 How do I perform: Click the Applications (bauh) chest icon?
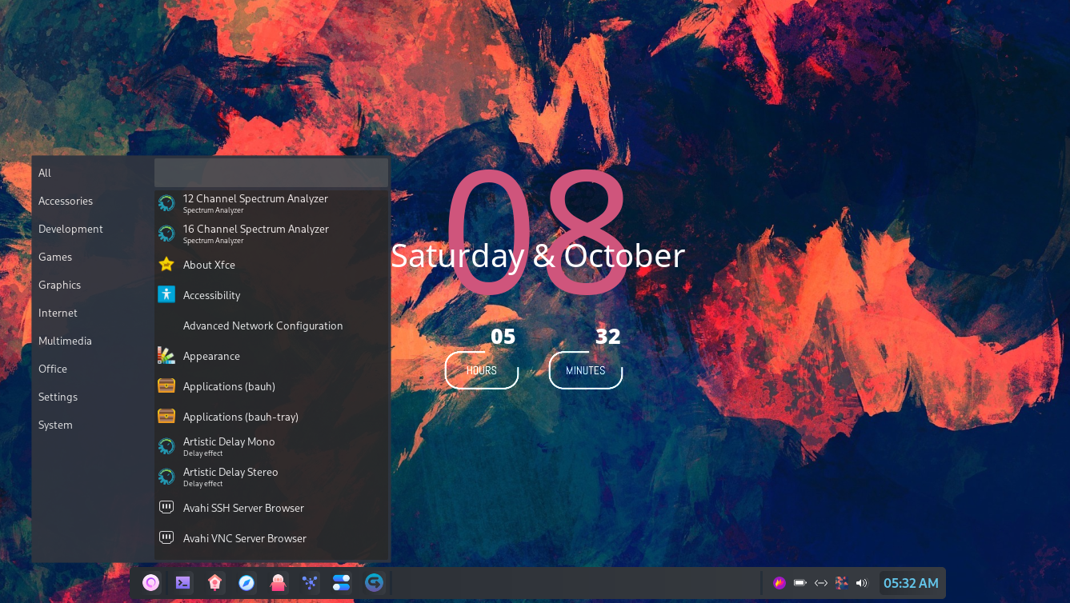click(166, 386)
